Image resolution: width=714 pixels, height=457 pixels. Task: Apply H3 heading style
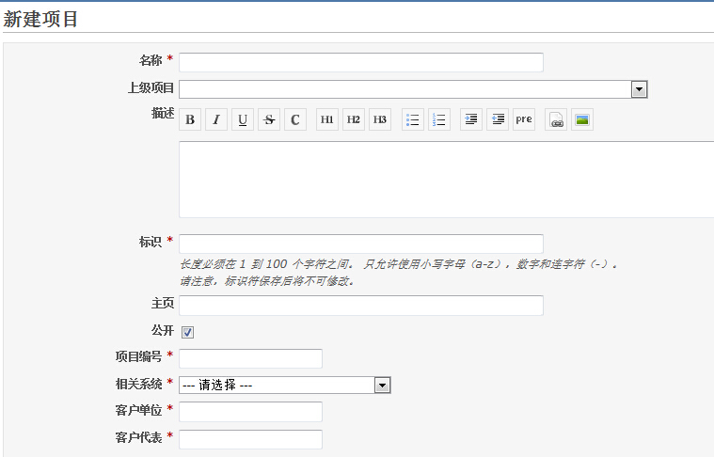click(x=380, y=120)
